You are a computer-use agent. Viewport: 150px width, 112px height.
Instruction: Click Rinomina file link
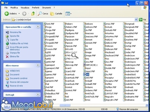pyautogui.click(x=15, y=32)
